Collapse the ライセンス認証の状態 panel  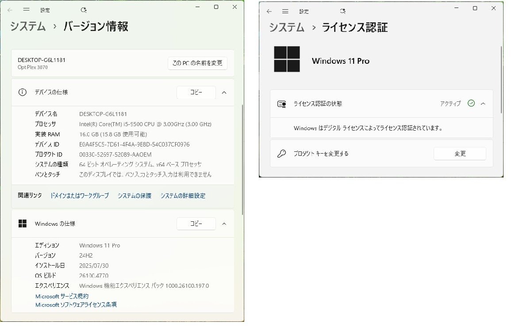tap(483, 104)
